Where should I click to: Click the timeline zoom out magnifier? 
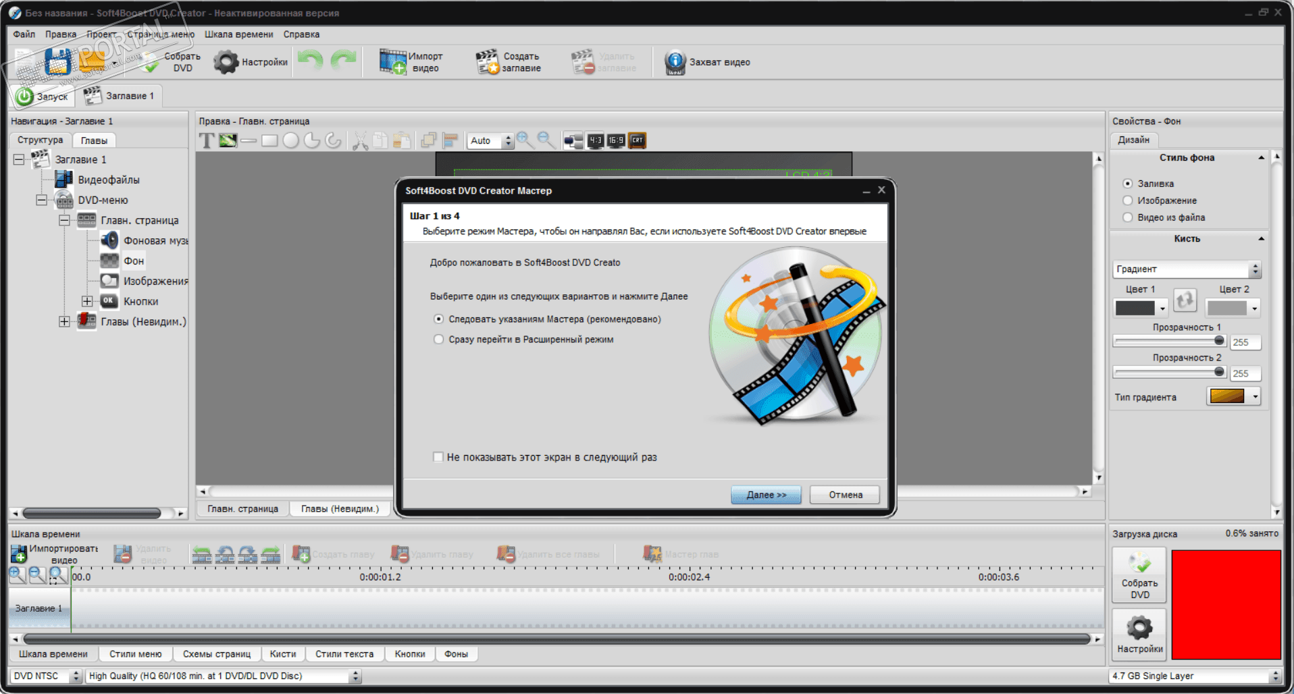pos(37,575)
